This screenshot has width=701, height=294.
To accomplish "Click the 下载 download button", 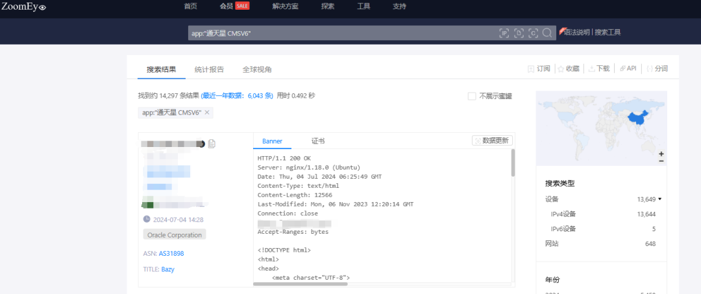I will click(x=598, y=69).
